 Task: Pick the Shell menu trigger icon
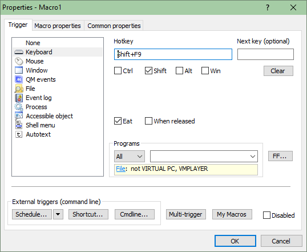[x=19, y=125]
